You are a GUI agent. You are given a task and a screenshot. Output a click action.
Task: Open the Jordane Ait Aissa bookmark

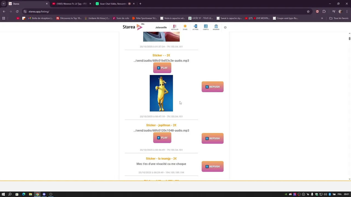[x=97, y=18]
